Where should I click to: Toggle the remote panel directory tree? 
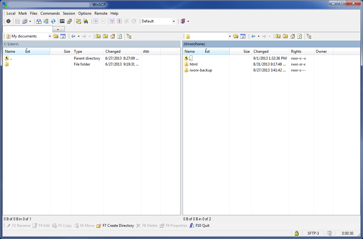(309, 36)
